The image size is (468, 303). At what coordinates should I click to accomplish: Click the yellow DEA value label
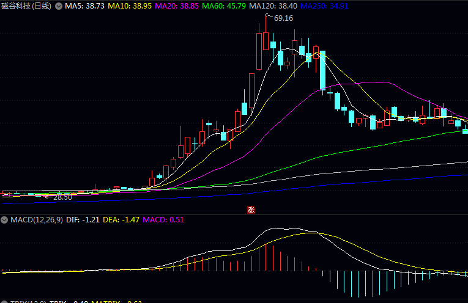click(x=120, y=219)
